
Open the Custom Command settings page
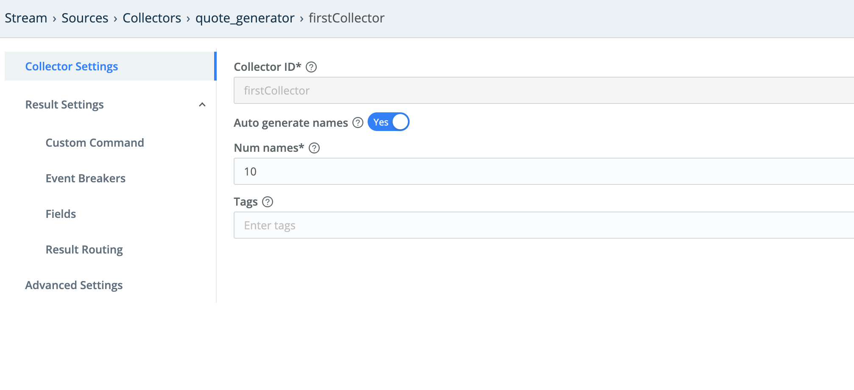pyautogui.click(x=95, y=143)
